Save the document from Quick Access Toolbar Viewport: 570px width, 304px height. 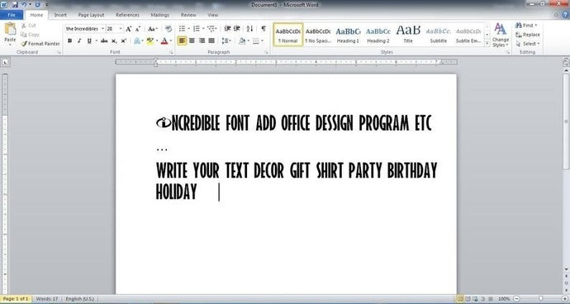click(15, 5)
